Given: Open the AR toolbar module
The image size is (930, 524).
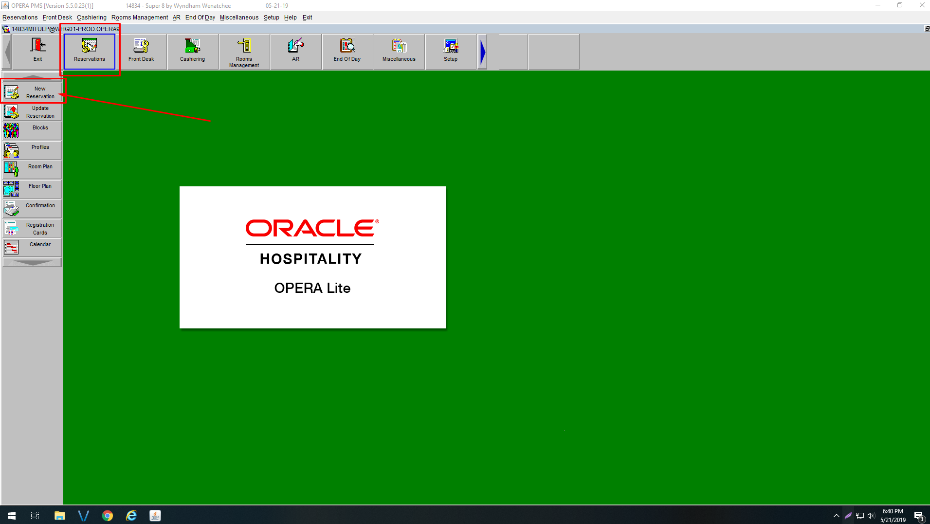Looking at the screenshot, I should click(x=296, y=51).
